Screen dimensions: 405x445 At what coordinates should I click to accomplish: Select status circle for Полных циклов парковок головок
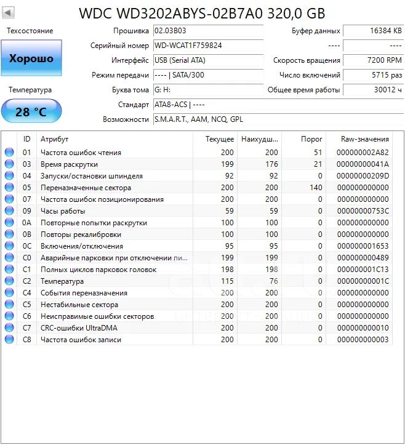point(9,270)
